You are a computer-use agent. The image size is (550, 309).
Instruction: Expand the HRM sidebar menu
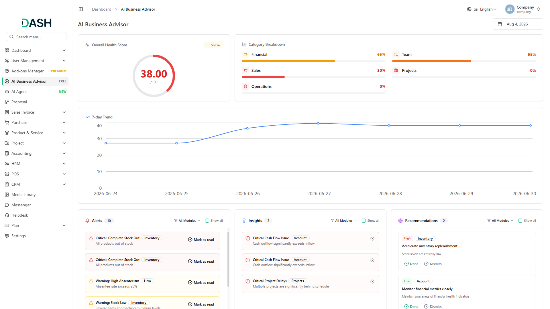click(36, 164)
